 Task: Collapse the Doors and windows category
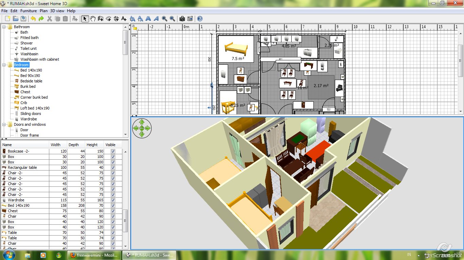pyautogui.click(x=4, y=124)
